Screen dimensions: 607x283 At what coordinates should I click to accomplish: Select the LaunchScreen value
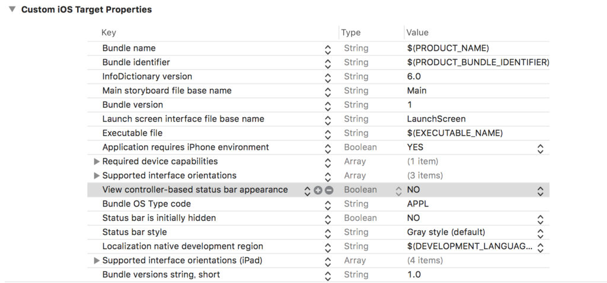pos(436,119)
